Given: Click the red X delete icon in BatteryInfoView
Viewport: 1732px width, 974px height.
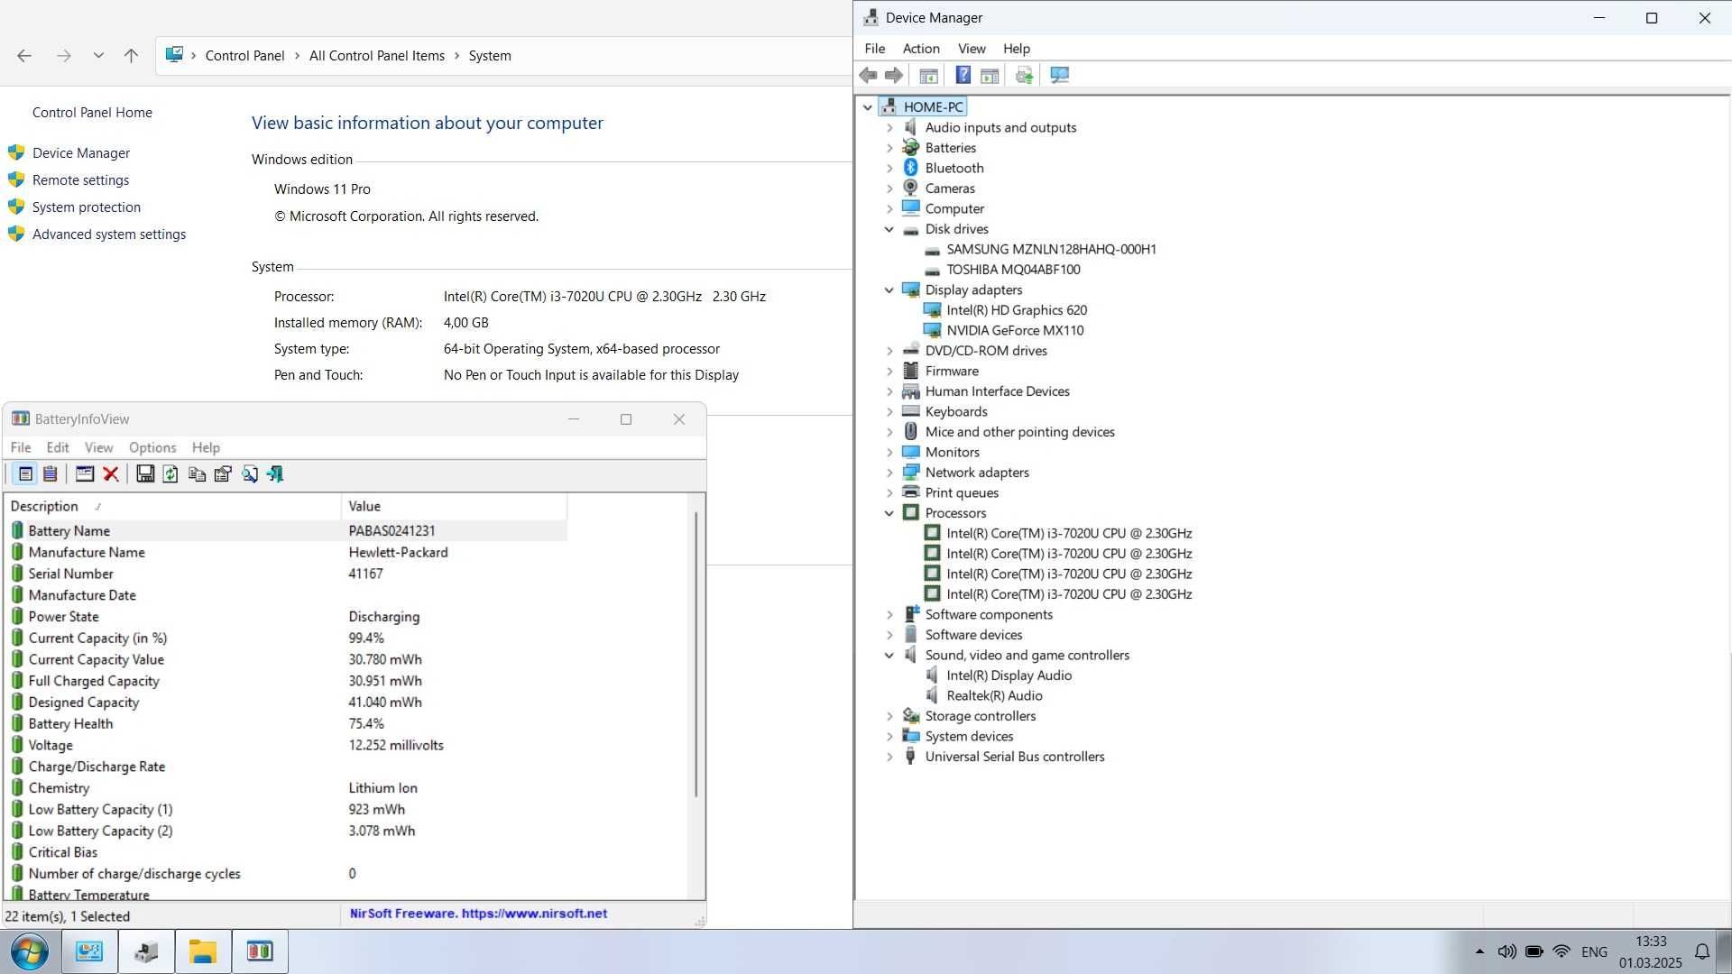Looking at the screenshot, I should coord(111,474).
